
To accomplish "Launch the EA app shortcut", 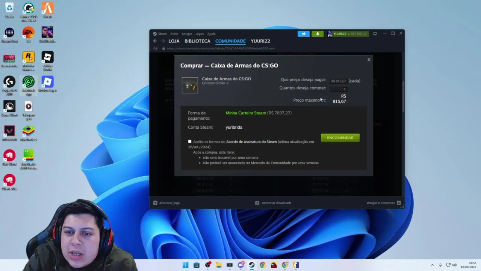I will 28,35.
